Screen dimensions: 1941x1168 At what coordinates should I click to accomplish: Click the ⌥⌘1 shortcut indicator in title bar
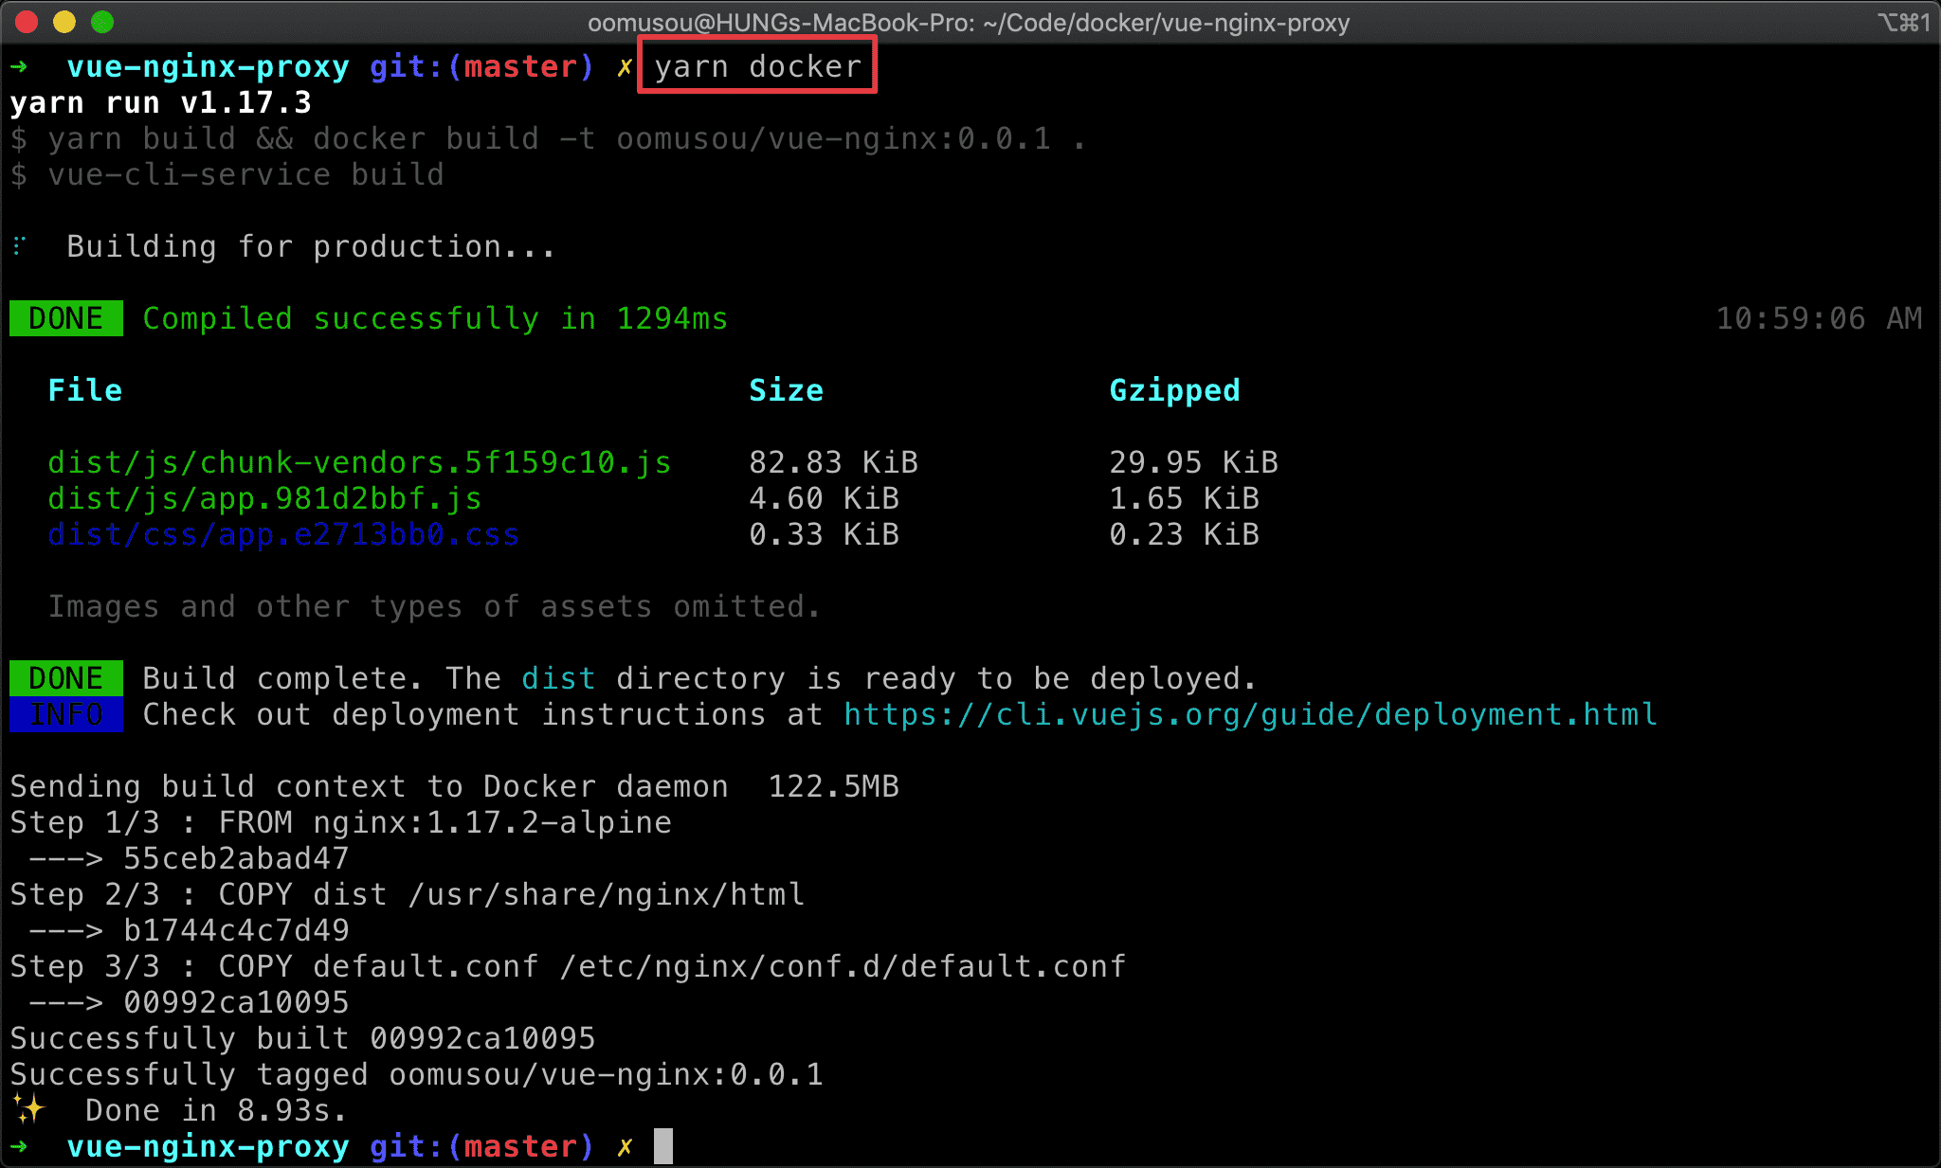(1904, 22)
